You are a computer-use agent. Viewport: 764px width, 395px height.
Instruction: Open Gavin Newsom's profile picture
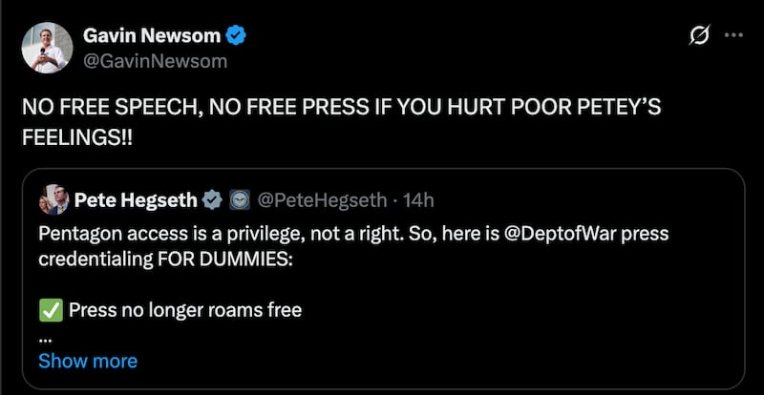point(47,48)
